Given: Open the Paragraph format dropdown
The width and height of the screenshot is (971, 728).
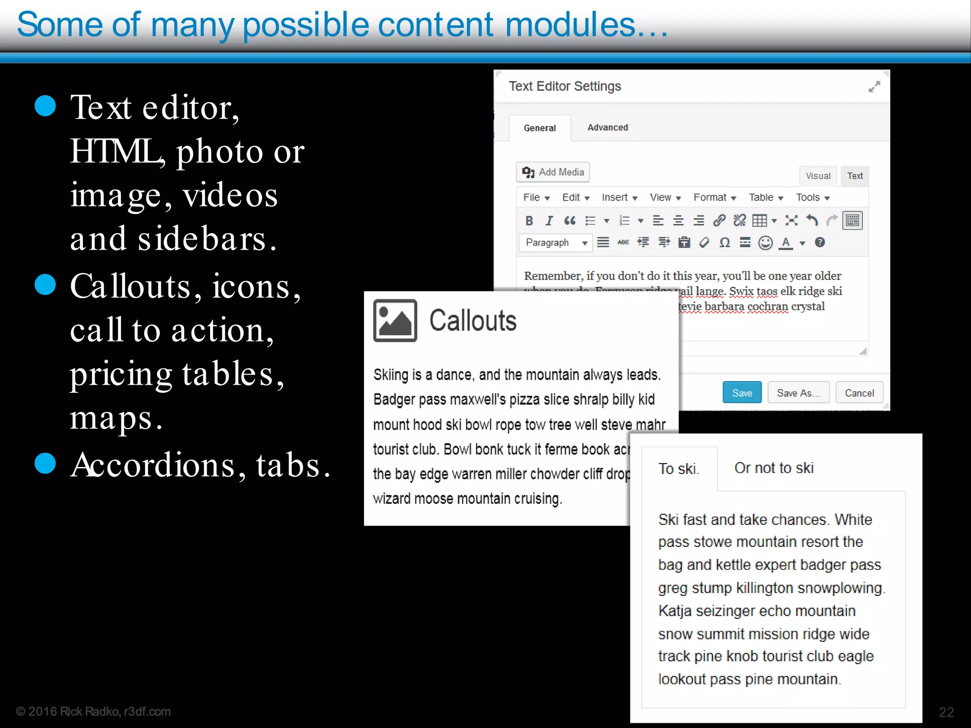Looking at the screenshot, I should 556,243.
